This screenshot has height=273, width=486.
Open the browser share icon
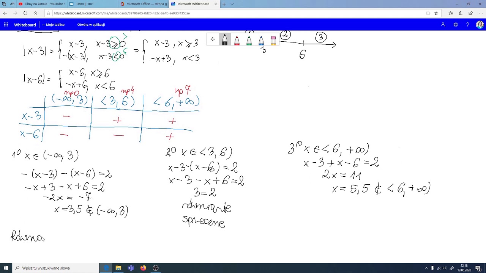[470, 13]
